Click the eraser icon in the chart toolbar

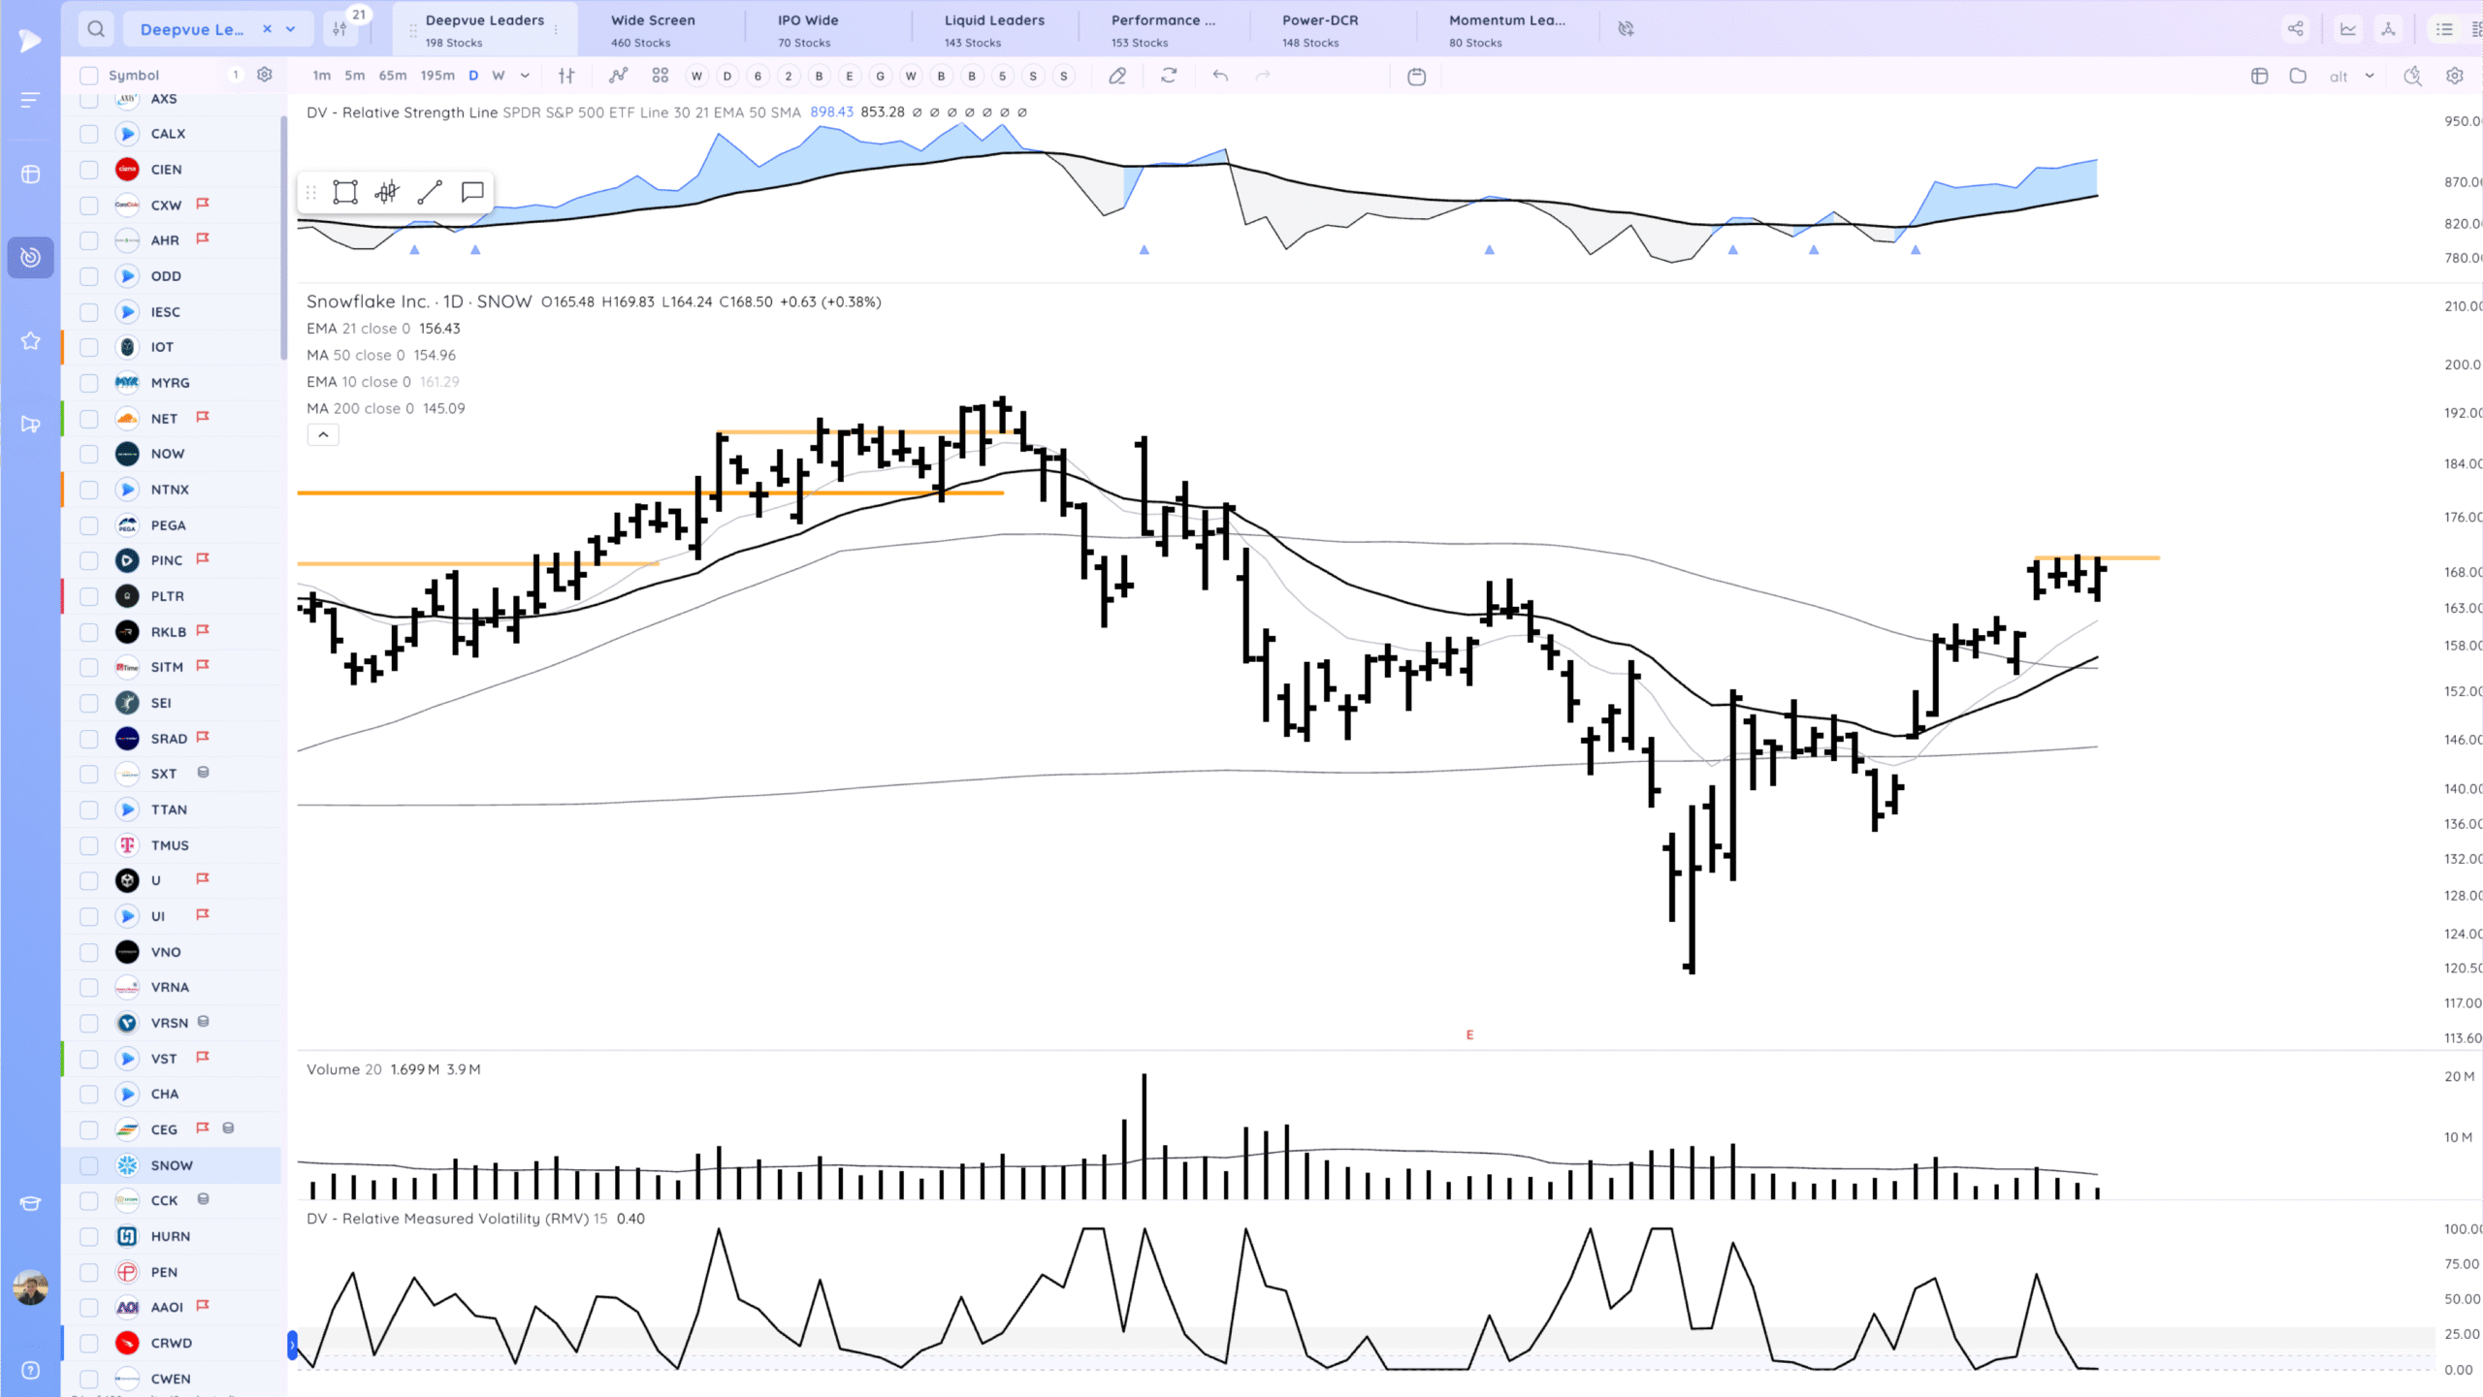(1117, 76)
